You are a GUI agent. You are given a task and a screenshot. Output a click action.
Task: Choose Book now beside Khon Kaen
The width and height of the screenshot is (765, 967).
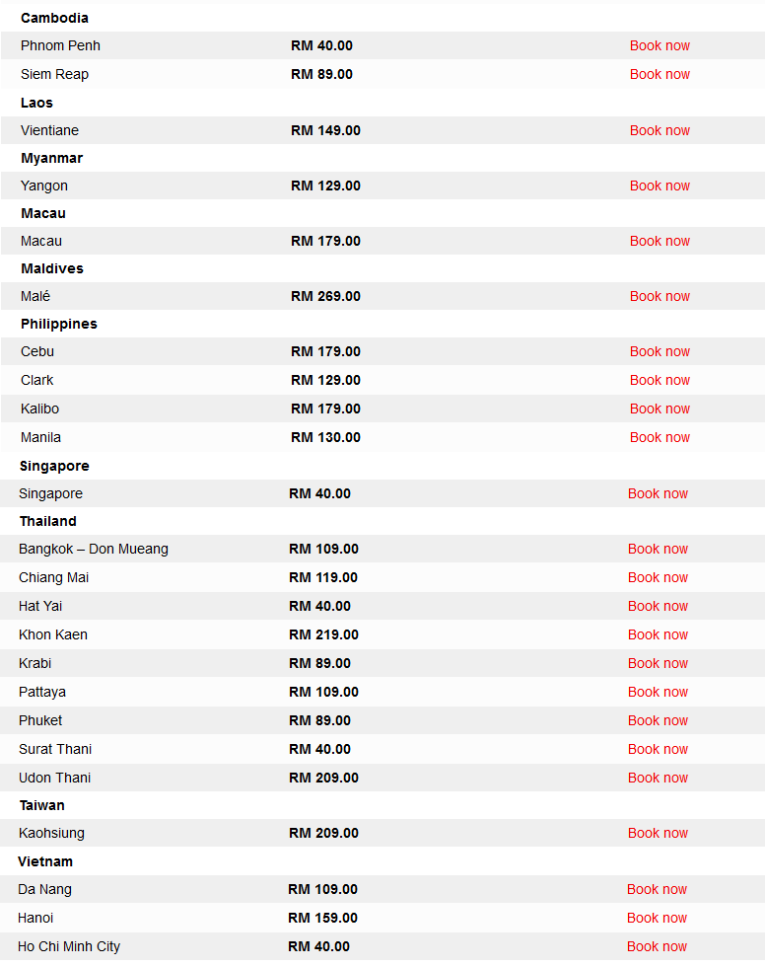pyautogui.click(x=658, y=634)
